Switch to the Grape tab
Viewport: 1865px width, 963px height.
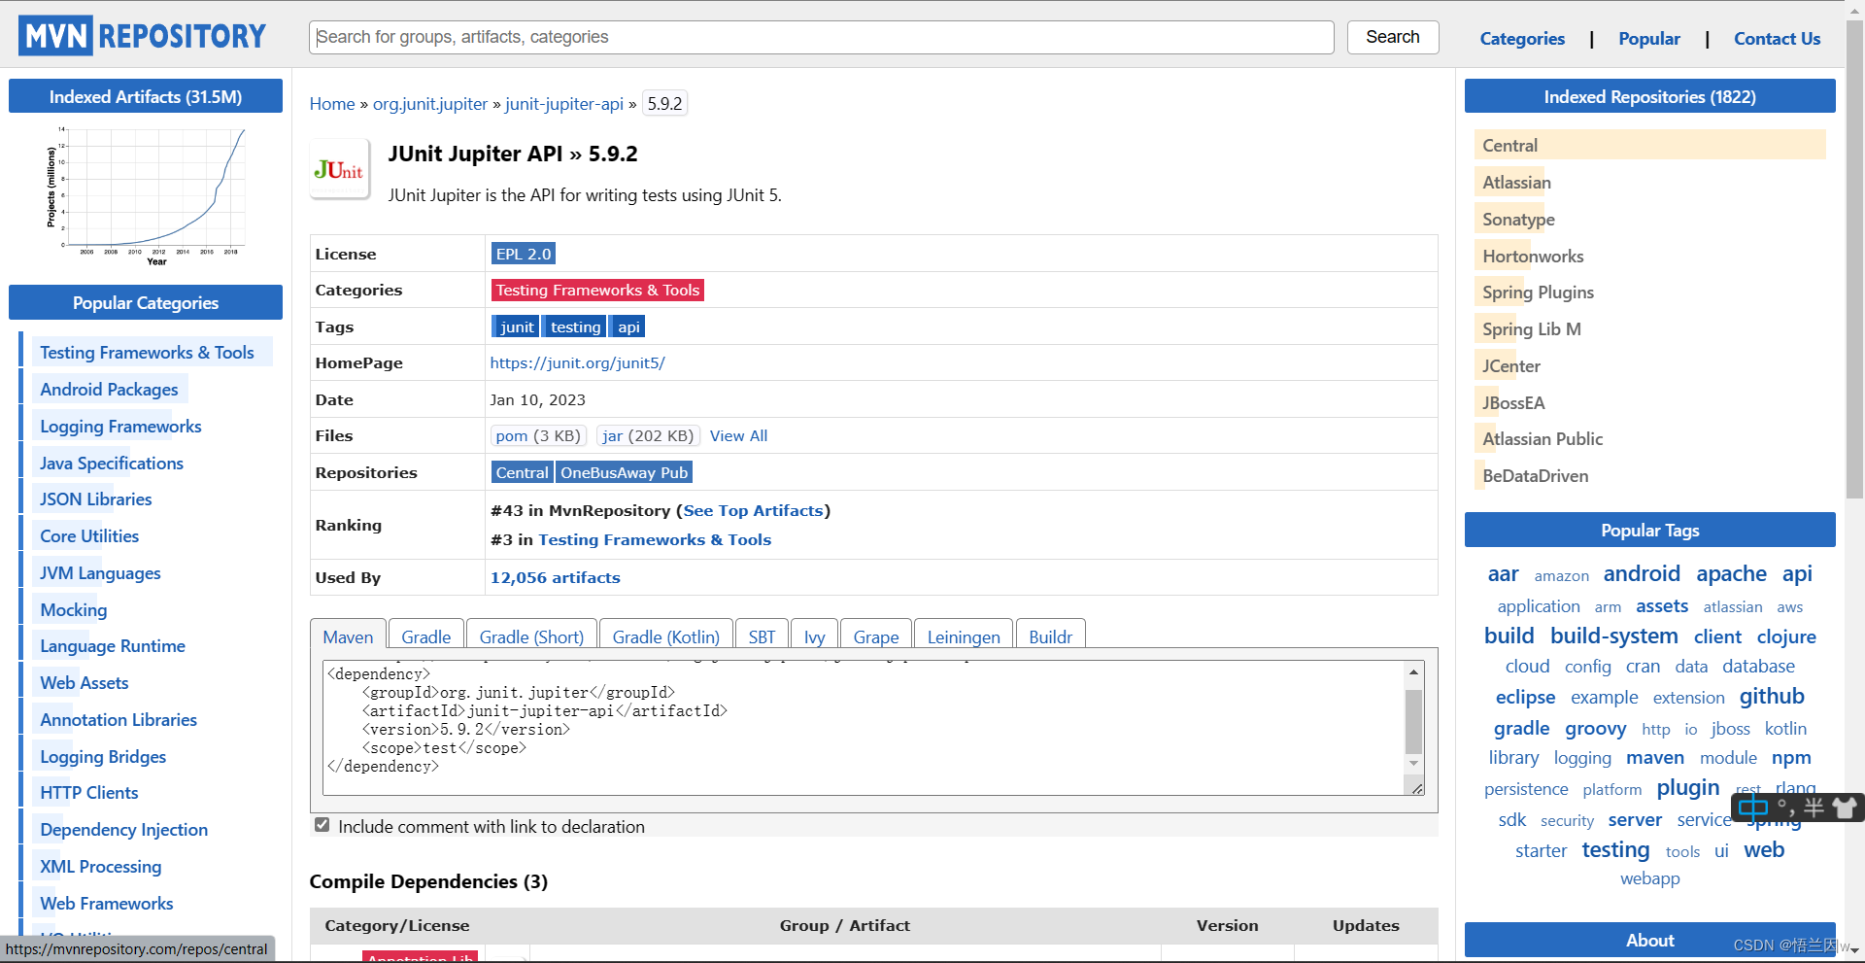point(875,636)
